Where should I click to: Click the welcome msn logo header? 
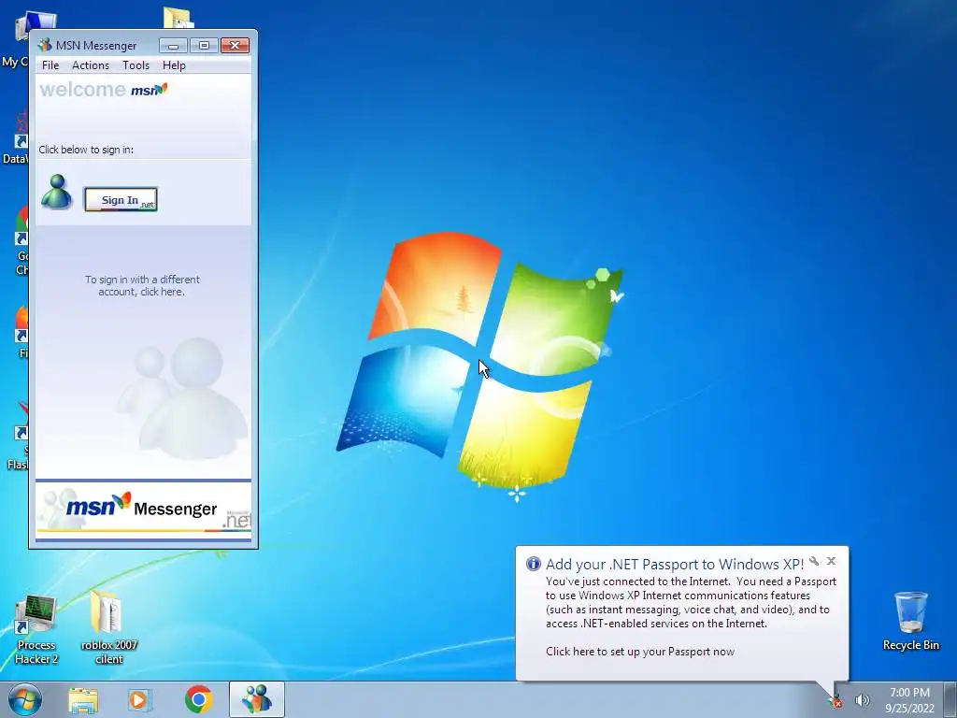point(104,90)
